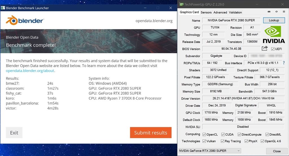289x156 pixels.
Task: Click the GPU Name field
Action: tap(231, 20)
